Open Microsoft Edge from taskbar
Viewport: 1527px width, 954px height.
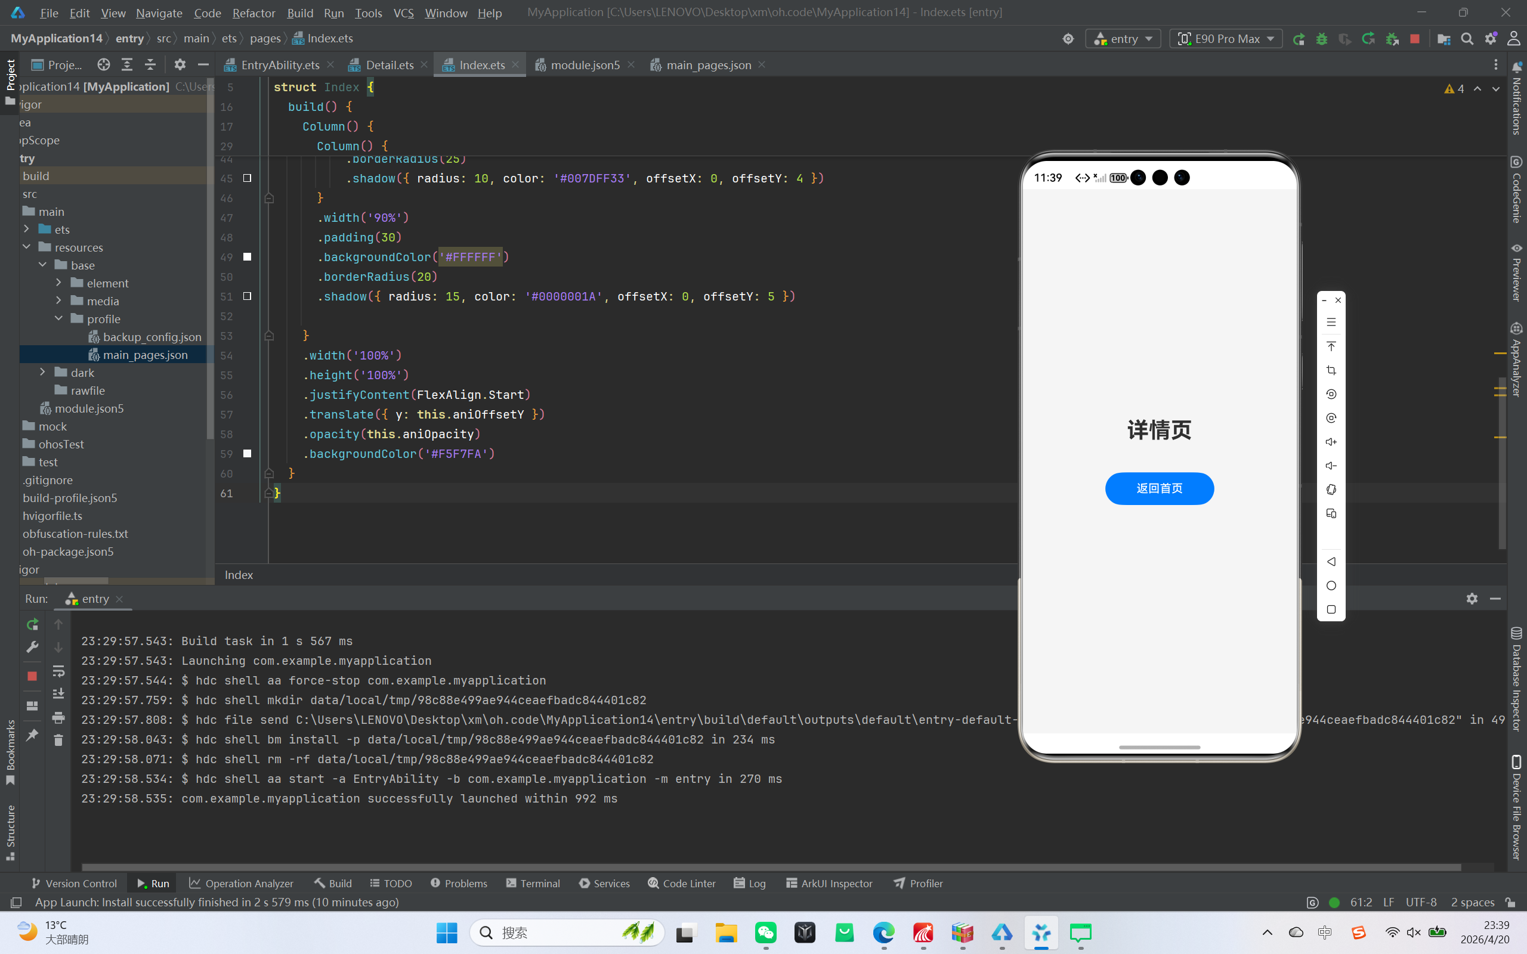(883, 933)
